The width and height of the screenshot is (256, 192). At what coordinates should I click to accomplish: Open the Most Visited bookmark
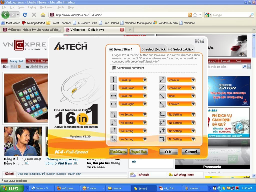tap(11, 23)
